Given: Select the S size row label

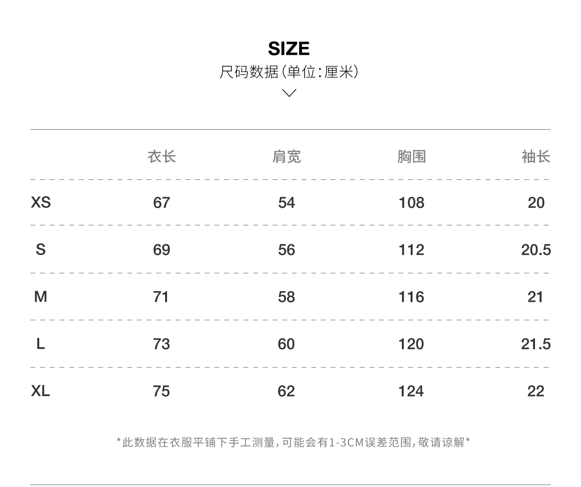Looking at the screenshot, I should tap(41, 250).
